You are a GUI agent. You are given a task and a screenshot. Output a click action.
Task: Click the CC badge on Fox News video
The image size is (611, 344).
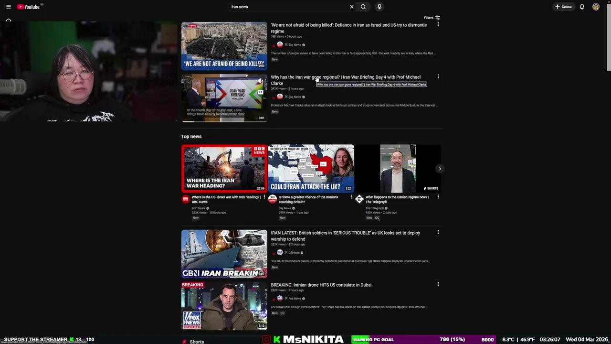click(x=282, y=313)
